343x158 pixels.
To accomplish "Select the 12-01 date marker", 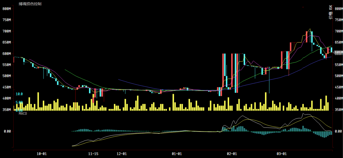I will pos(122,154).
